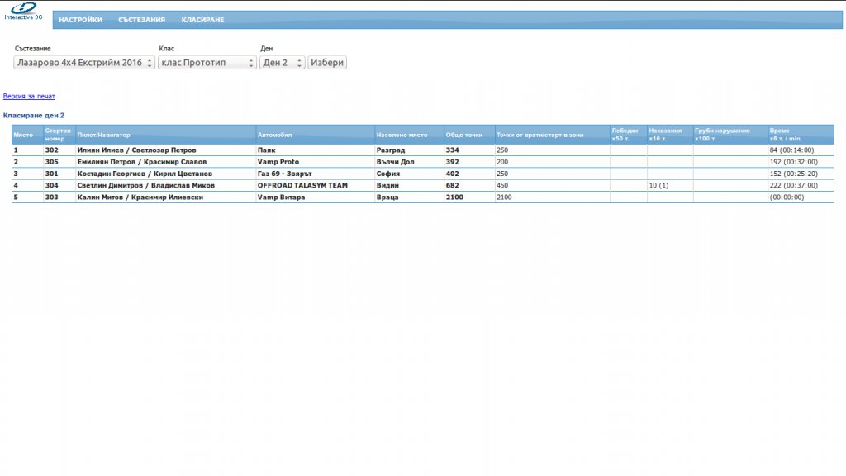
Task: Click the Класиране ден 2 heading
Action: [33, 116]
